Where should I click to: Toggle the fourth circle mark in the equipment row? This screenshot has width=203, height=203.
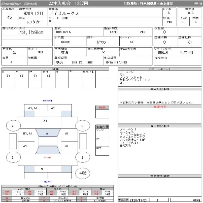49,76
